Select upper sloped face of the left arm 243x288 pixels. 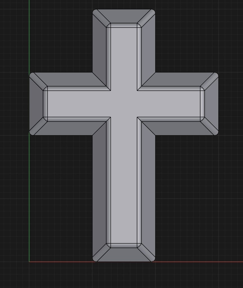pyautogui.click(x=70, y=79)
